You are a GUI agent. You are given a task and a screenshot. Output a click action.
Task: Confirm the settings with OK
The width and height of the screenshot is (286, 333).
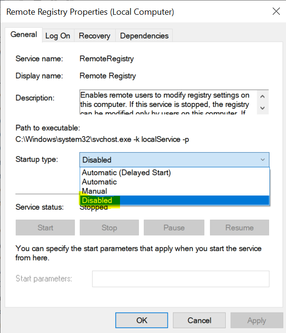click(142, 320)
